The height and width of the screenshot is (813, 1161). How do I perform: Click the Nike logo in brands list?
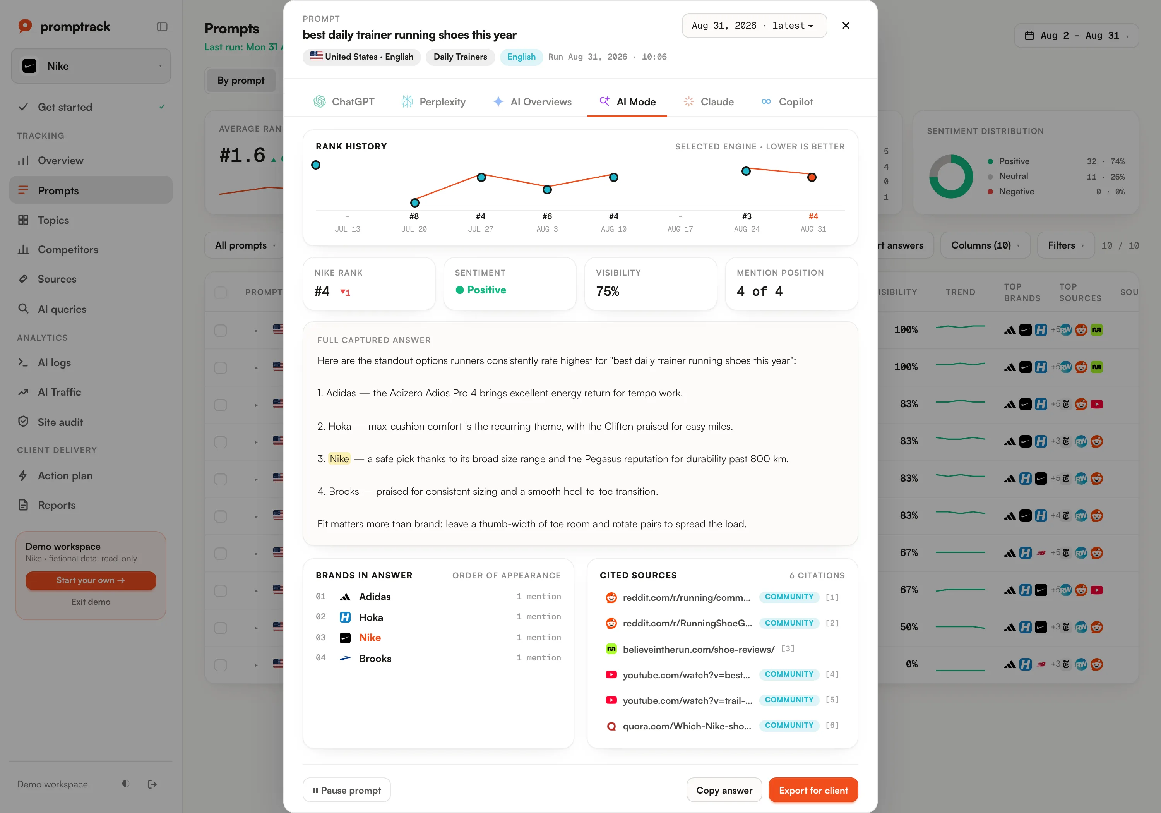tap(345, 638)
